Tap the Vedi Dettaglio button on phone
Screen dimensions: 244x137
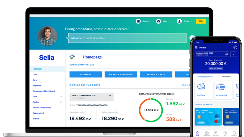216,68
